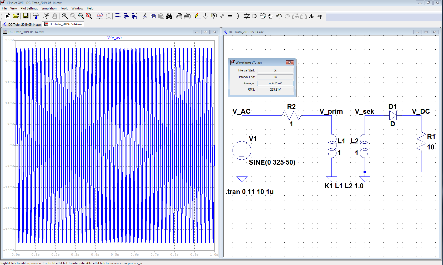Select the Ground symbol tool
The height and width of the screenshot is (265, 443).
[206, 16]
